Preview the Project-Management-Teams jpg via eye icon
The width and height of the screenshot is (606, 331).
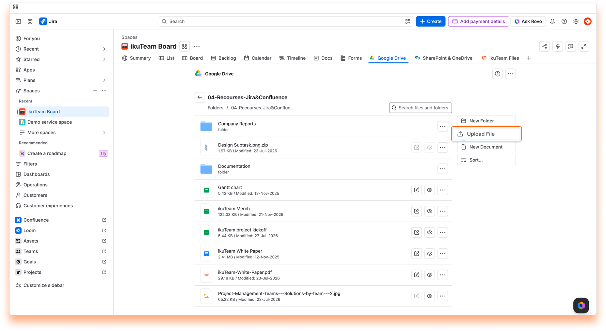(x=430, y=296)
